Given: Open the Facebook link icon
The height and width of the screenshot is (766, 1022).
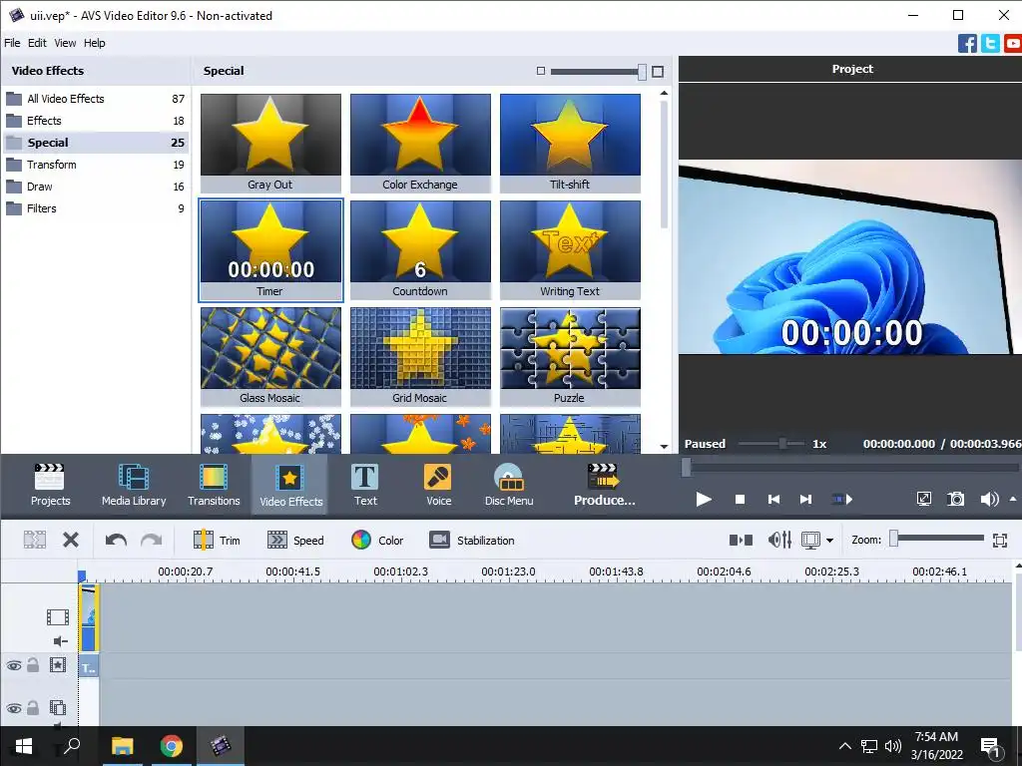Looking at the screenshot, I should (x=967, y=44).
